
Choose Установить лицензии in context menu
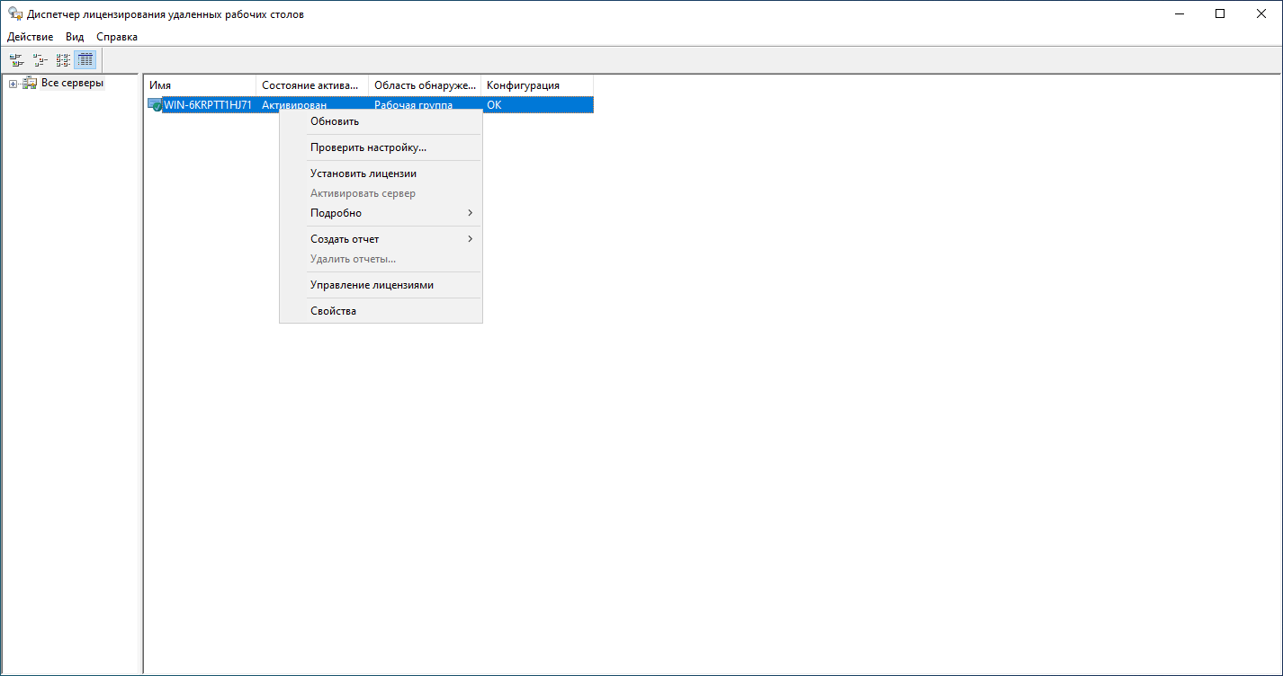pos(381,173)
